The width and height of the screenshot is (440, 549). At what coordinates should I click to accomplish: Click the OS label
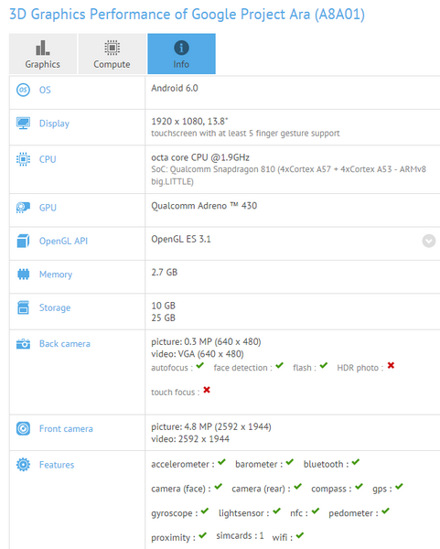(x=45, y=90)
